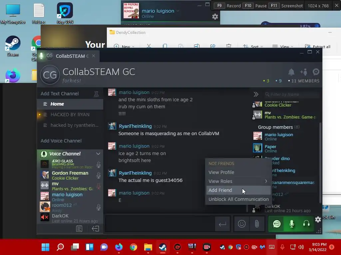The width and height of the screenshot is (341, 255).
Task: Click muted speaker icon next to DarkOK
Action: tap(45, 217)
